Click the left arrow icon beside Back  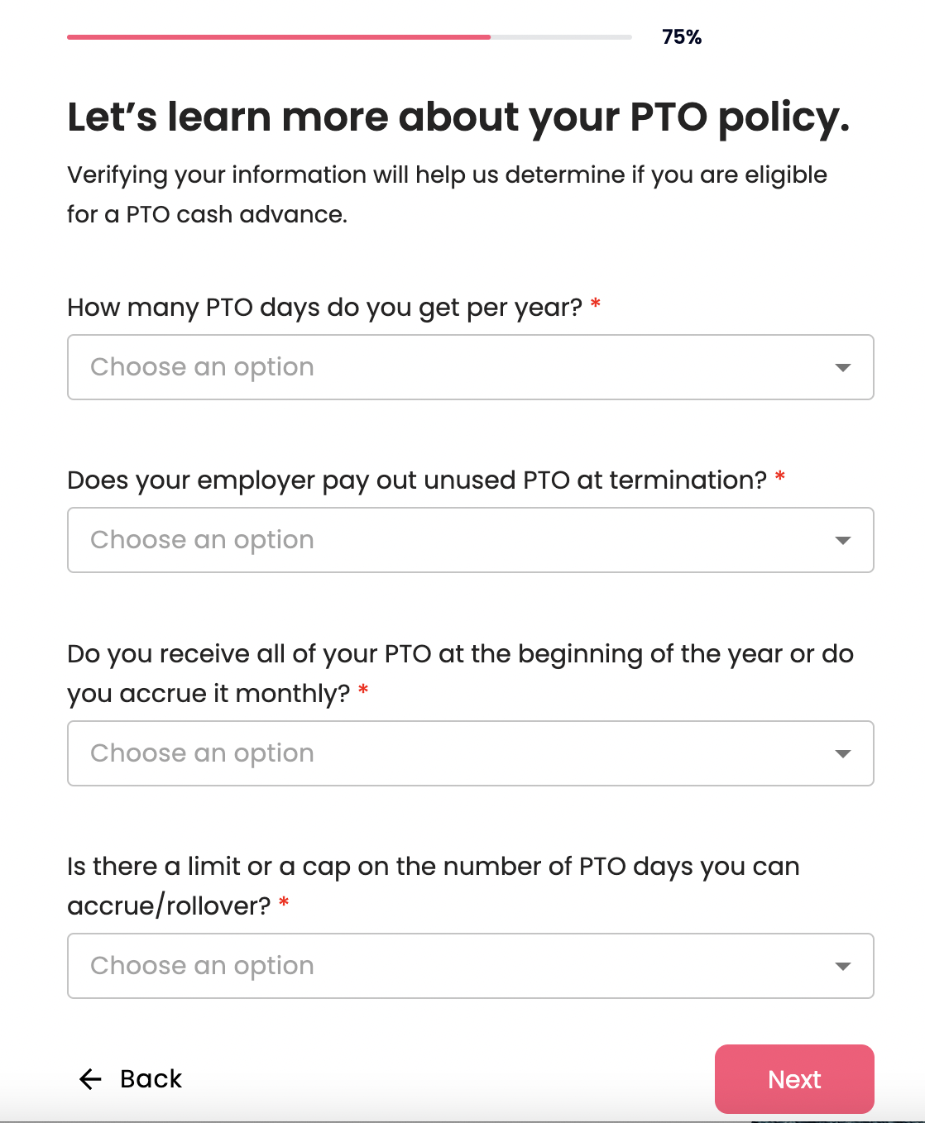click(89, 1079)
